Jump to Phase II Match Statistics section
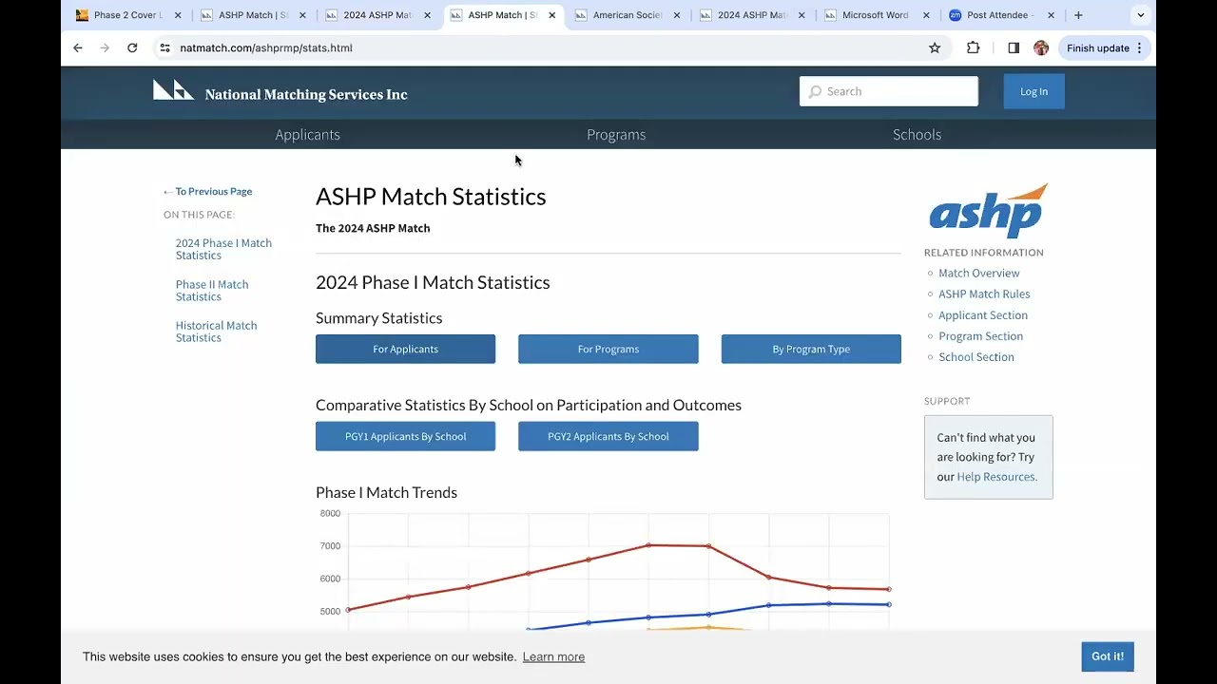The width and height of the screenshot is (1217, 684). coord(212,291)
